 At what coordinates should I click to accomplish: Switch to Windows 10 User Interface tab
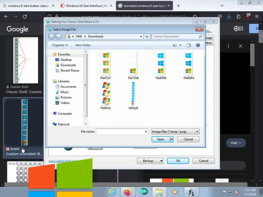(86, 6)
